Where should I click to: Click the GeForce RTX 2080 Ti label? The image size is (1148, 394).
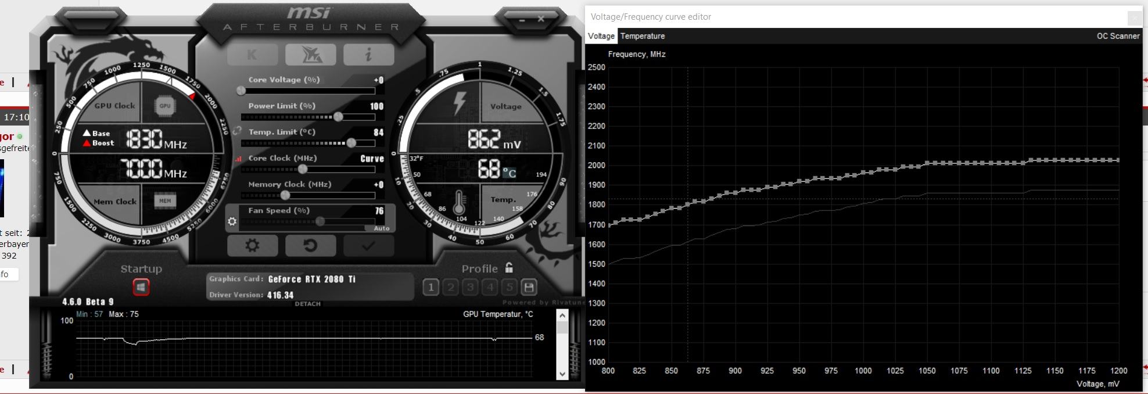pos(312,280)
